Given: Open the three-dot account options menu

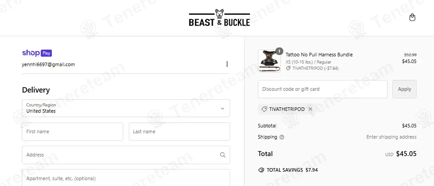Looking at the screenshot, I should 227,64.
